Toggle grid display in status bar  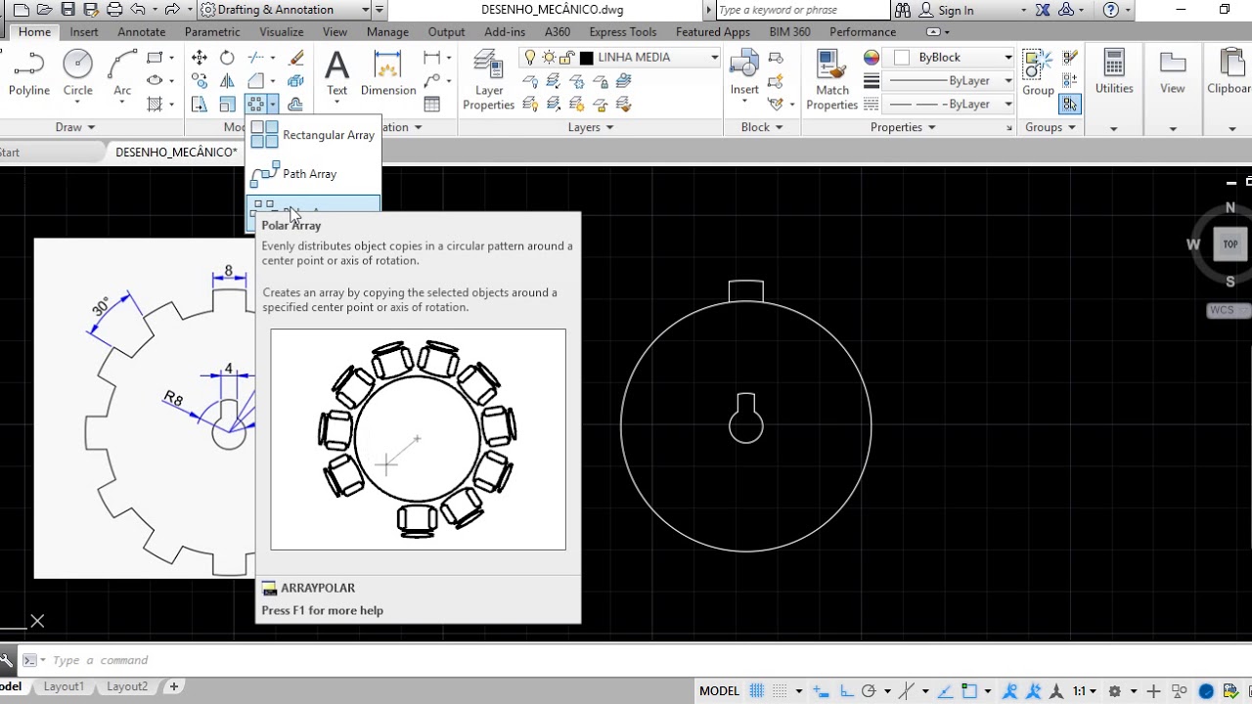coord(756,691)
